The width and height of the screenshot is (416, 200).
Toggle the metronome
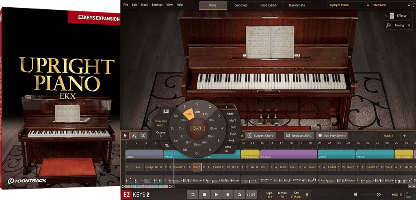click(x=240, y=195)
